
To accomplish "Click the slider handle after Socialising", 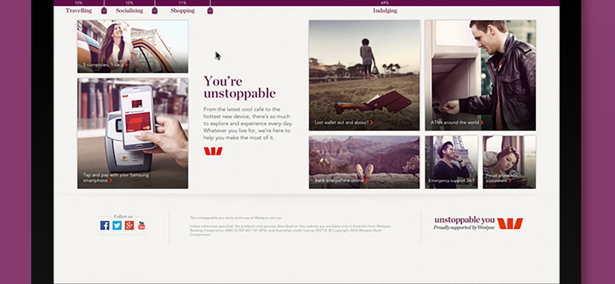I will click(x=155, y=10).
